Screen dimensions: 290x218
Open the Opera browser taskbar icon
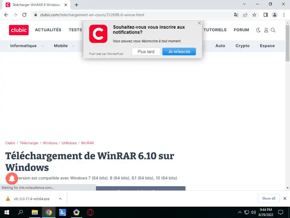[90, 212]
